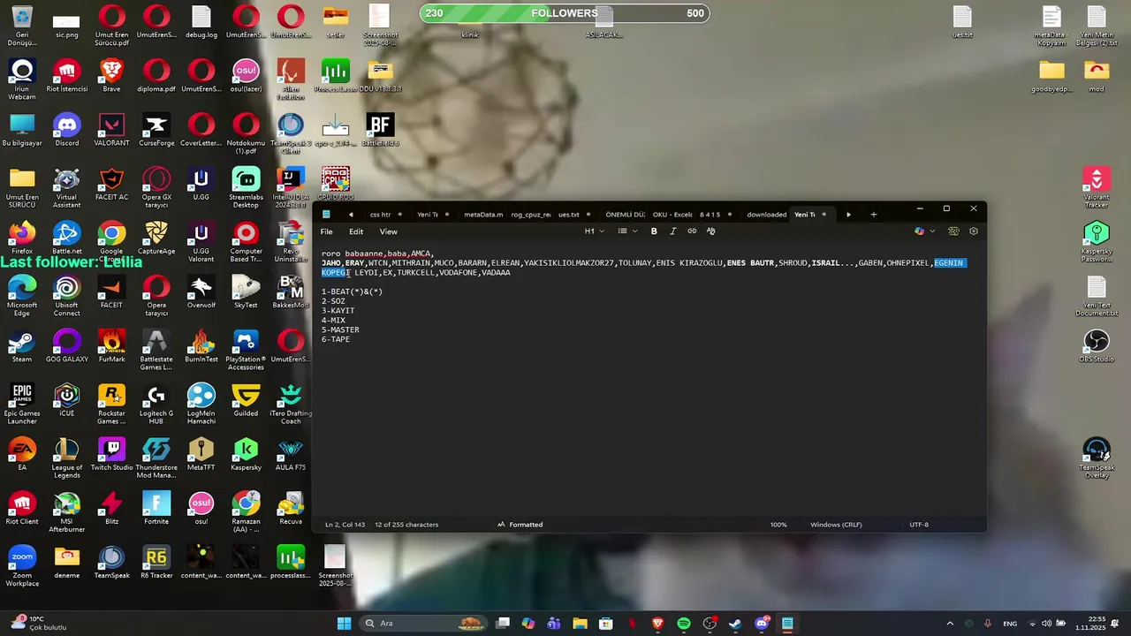Open R6 Tracker desktop shortcut
This screenshot has width=1131, height=636.
pyautogui.click(x=156, y=563)
